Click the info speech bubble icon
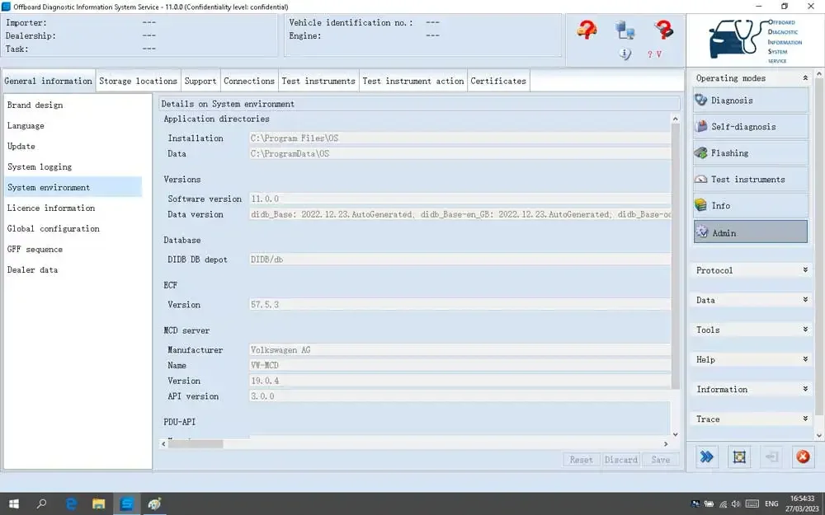Viewport: 825px width, 515px height. click(x=625, y=54)
